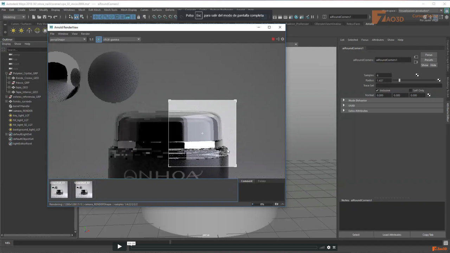450x253 pixels.
Task: Exit fullscreen via video player icon
Action: 334,247
